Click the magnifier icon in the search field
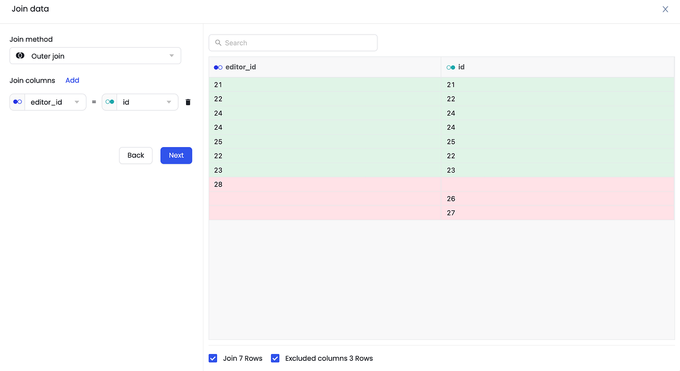Viewport: 680px width, 371px height. [218, 43]
